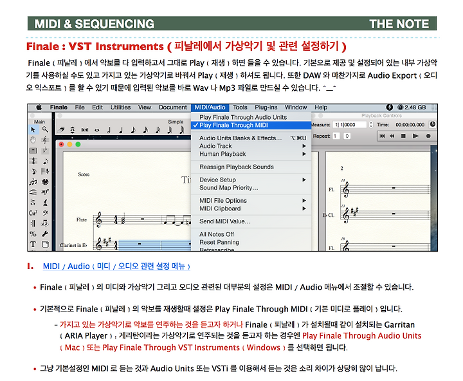The width and height of the screenshot is (463, 381).
Task: Select the Smart Shape slur tool
Action: coord(33,192)
